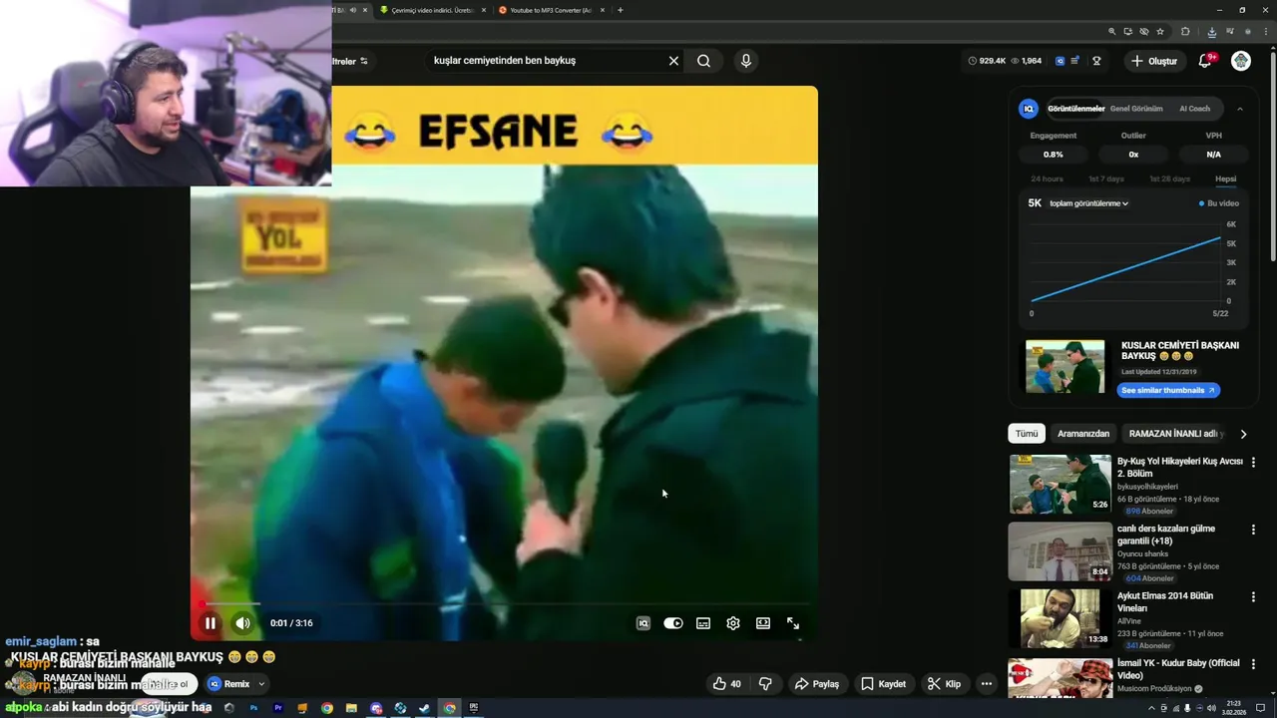Open By-Kuş Yol Hikayeleri video thumbnail
Screen dimensions: 1277x718
1060,484
